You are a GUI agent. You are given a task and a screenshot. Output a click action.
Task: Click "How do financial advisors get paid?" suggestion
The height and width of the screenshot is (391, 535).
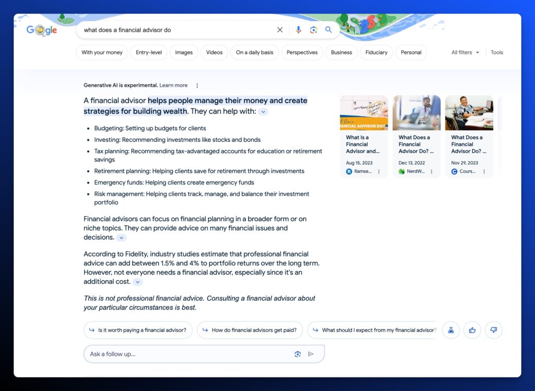(250, 330)
